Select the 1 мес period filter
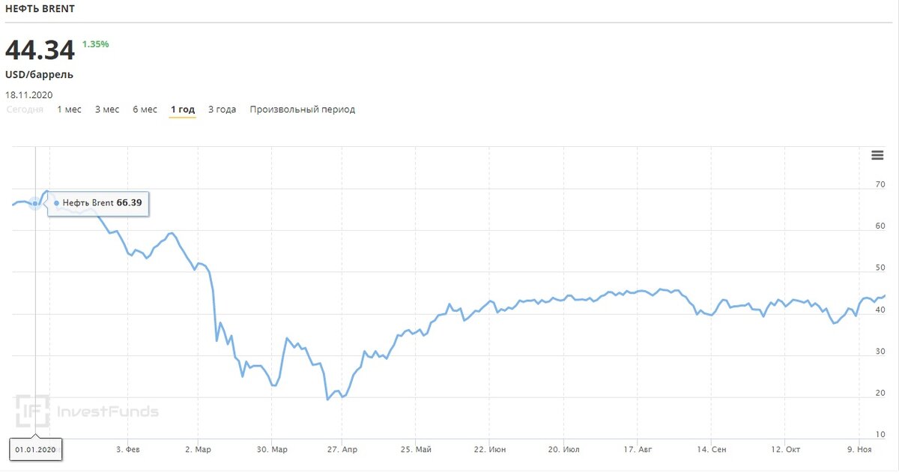899x473 pixels. point(69,109)
